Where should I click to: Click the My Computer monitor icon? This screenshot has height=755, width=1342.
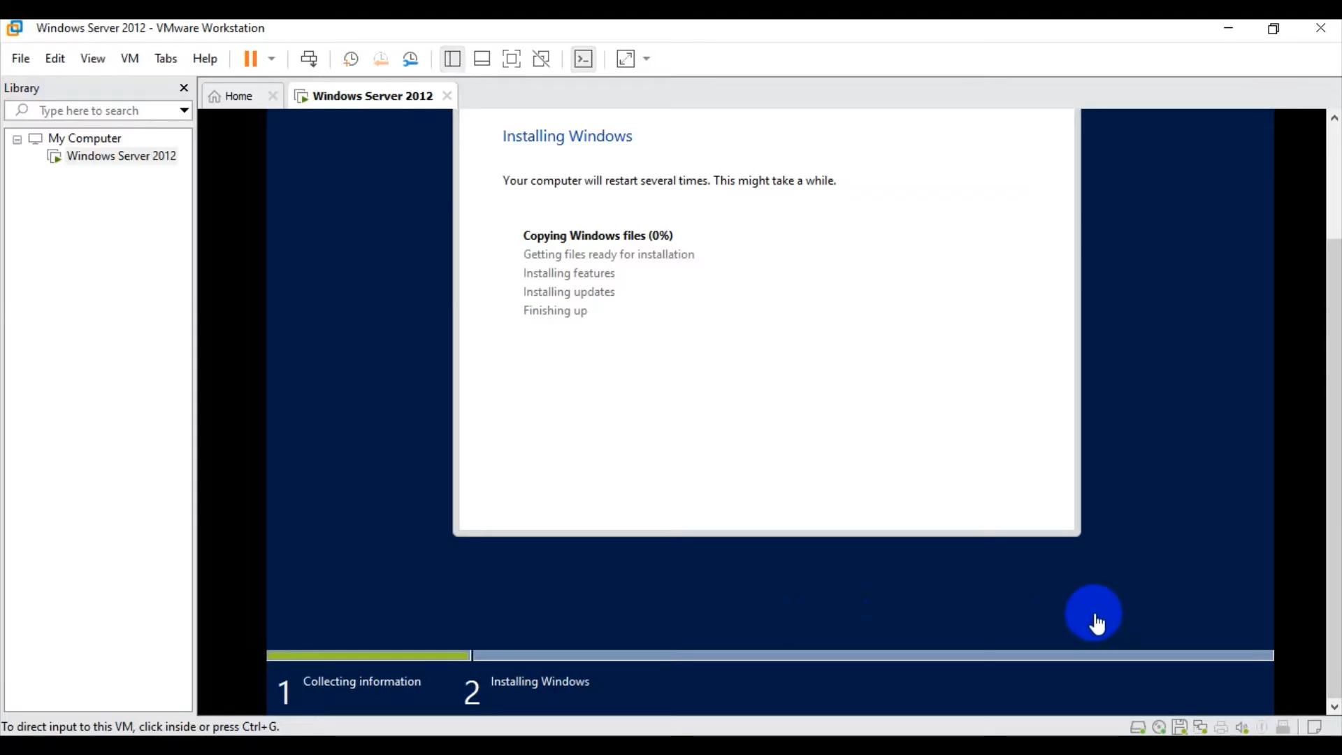tap(36, 138)
